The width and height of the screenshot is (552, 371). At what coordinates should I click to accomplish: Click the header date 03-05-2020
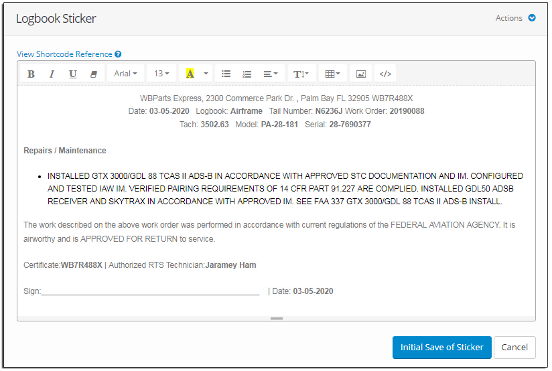169,111
